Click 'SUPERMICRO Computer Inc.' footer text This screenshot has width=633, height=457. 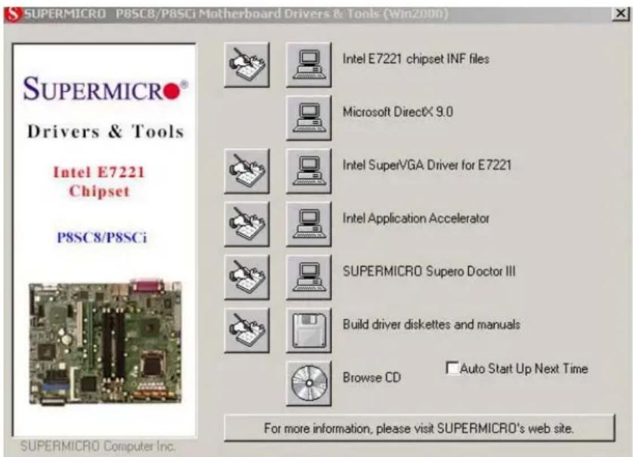(98, 446)
